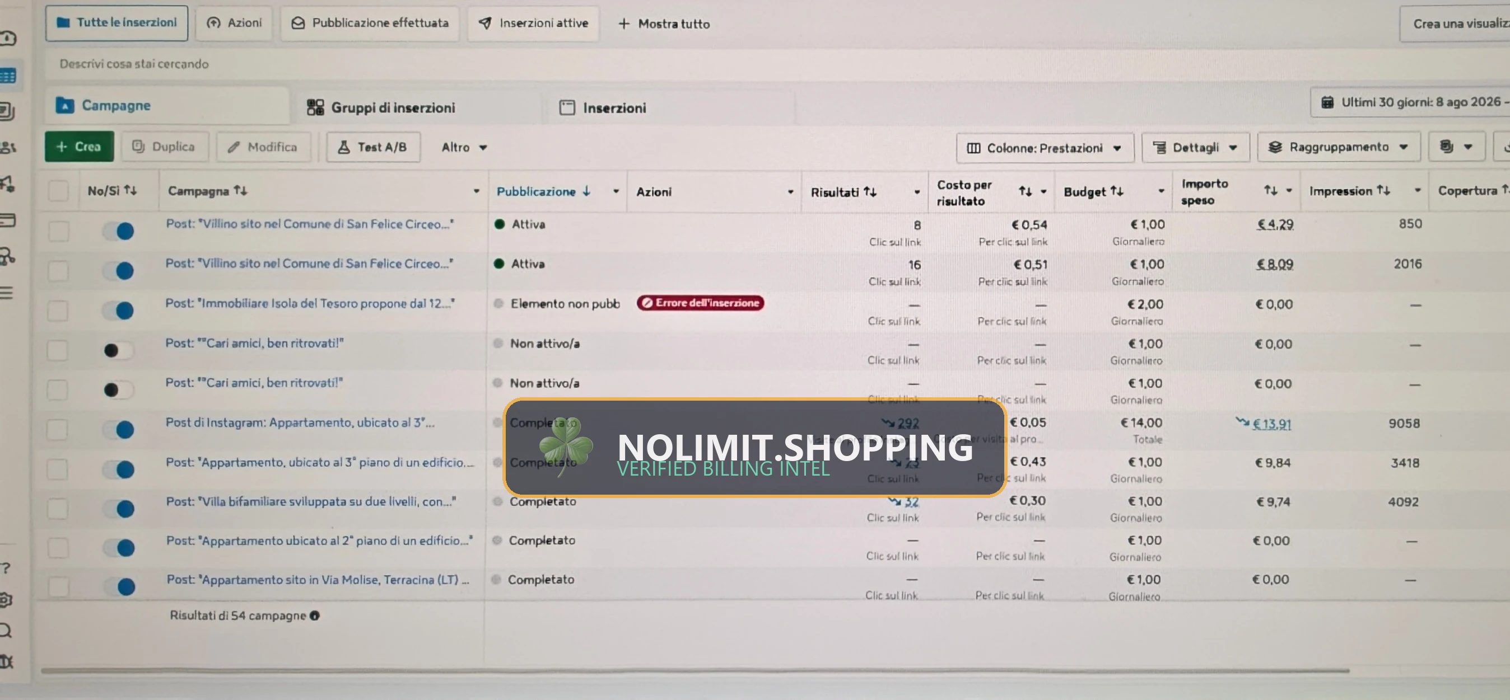The width and height of the screenshot is (1510, 700).
Task: Open the Colonne: Prestazioni dropdown
Action: [x=1045, y=148]
